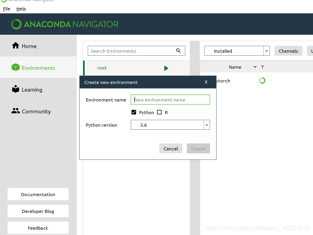
Task: Click the Name column sort chevron
Action: (x=255, y=67)
